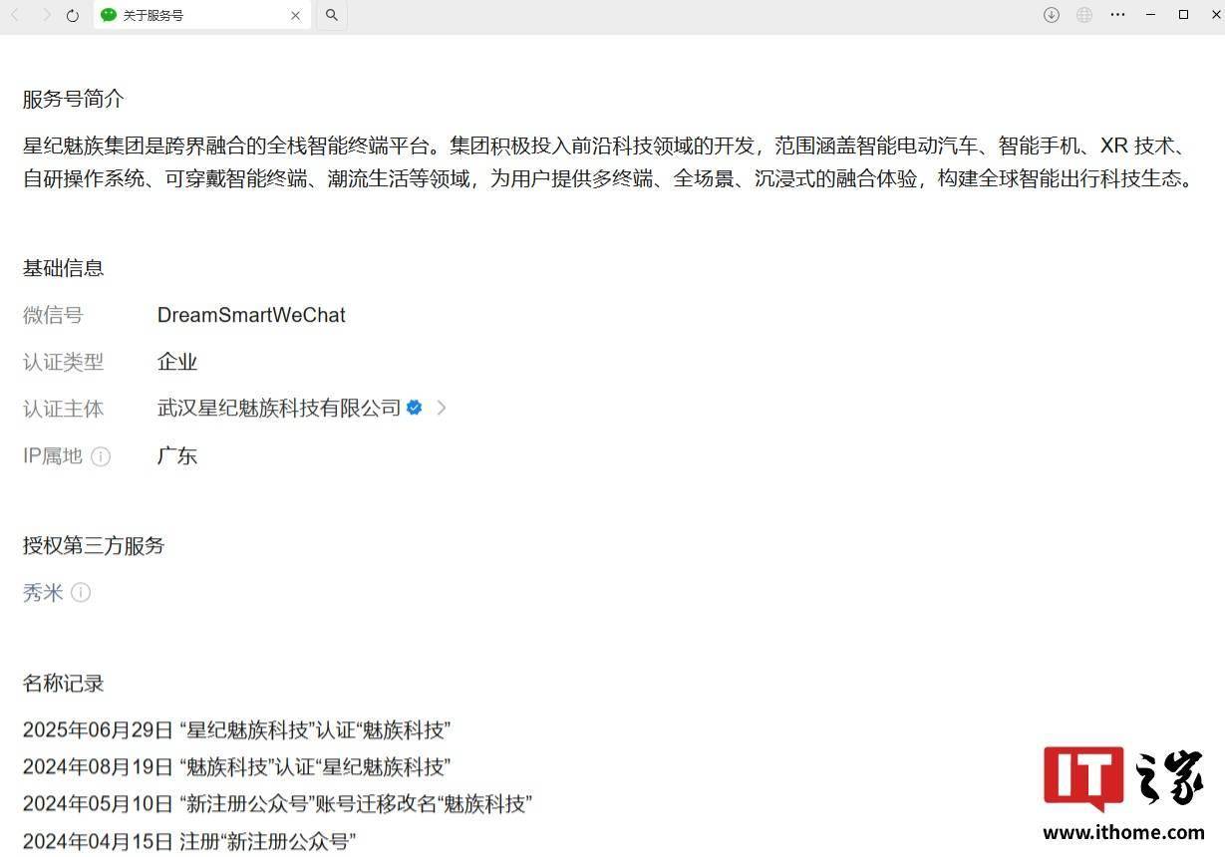Minimize the window

click(x=1150, y=15)
